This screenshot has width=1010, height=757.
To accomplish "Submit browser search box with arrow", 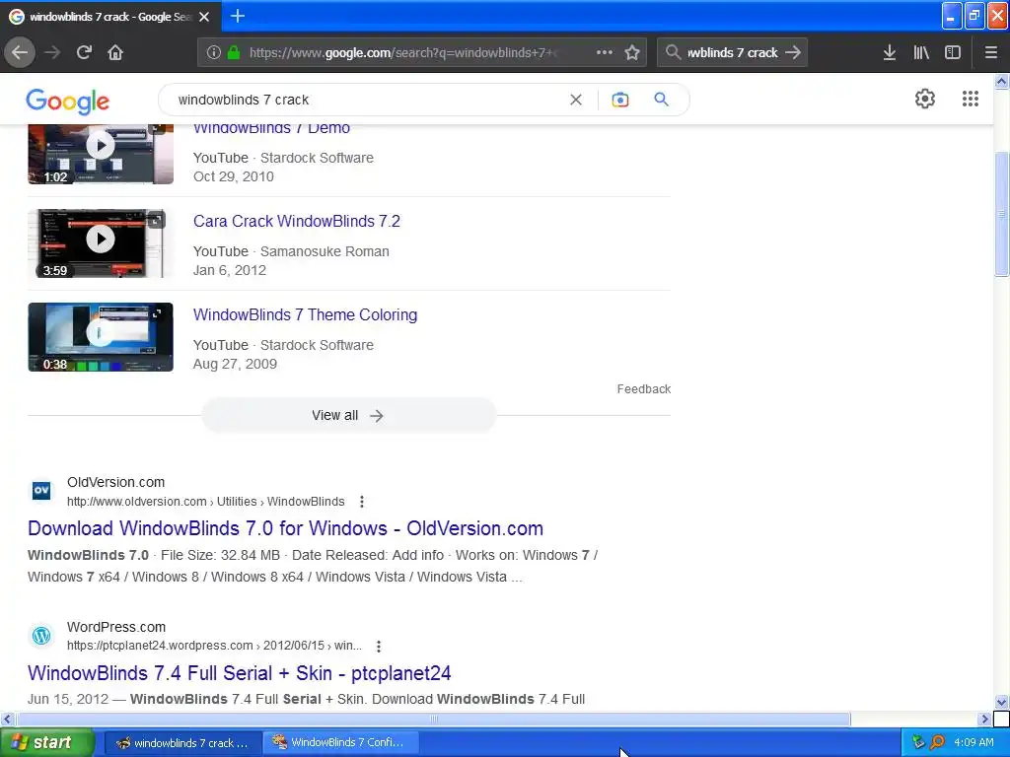I will 793,52.
